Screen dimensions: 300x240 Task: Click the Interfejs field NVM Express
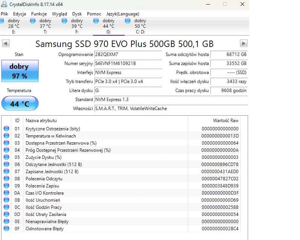click(128, 72)
